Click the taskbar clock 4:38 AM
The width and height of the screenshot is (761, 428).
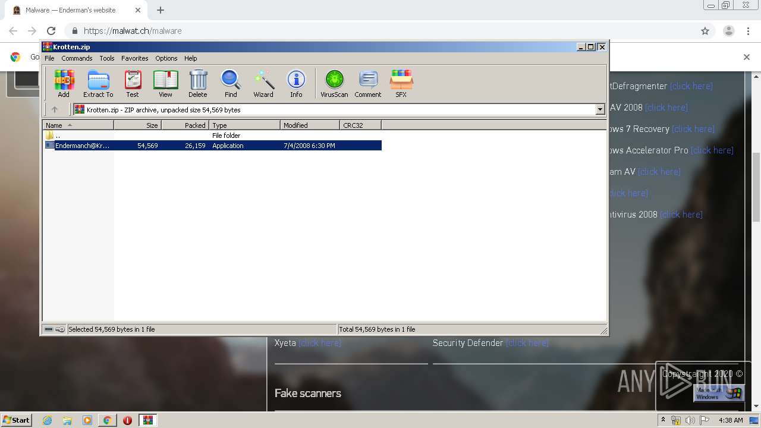click(x=731, y=420)
